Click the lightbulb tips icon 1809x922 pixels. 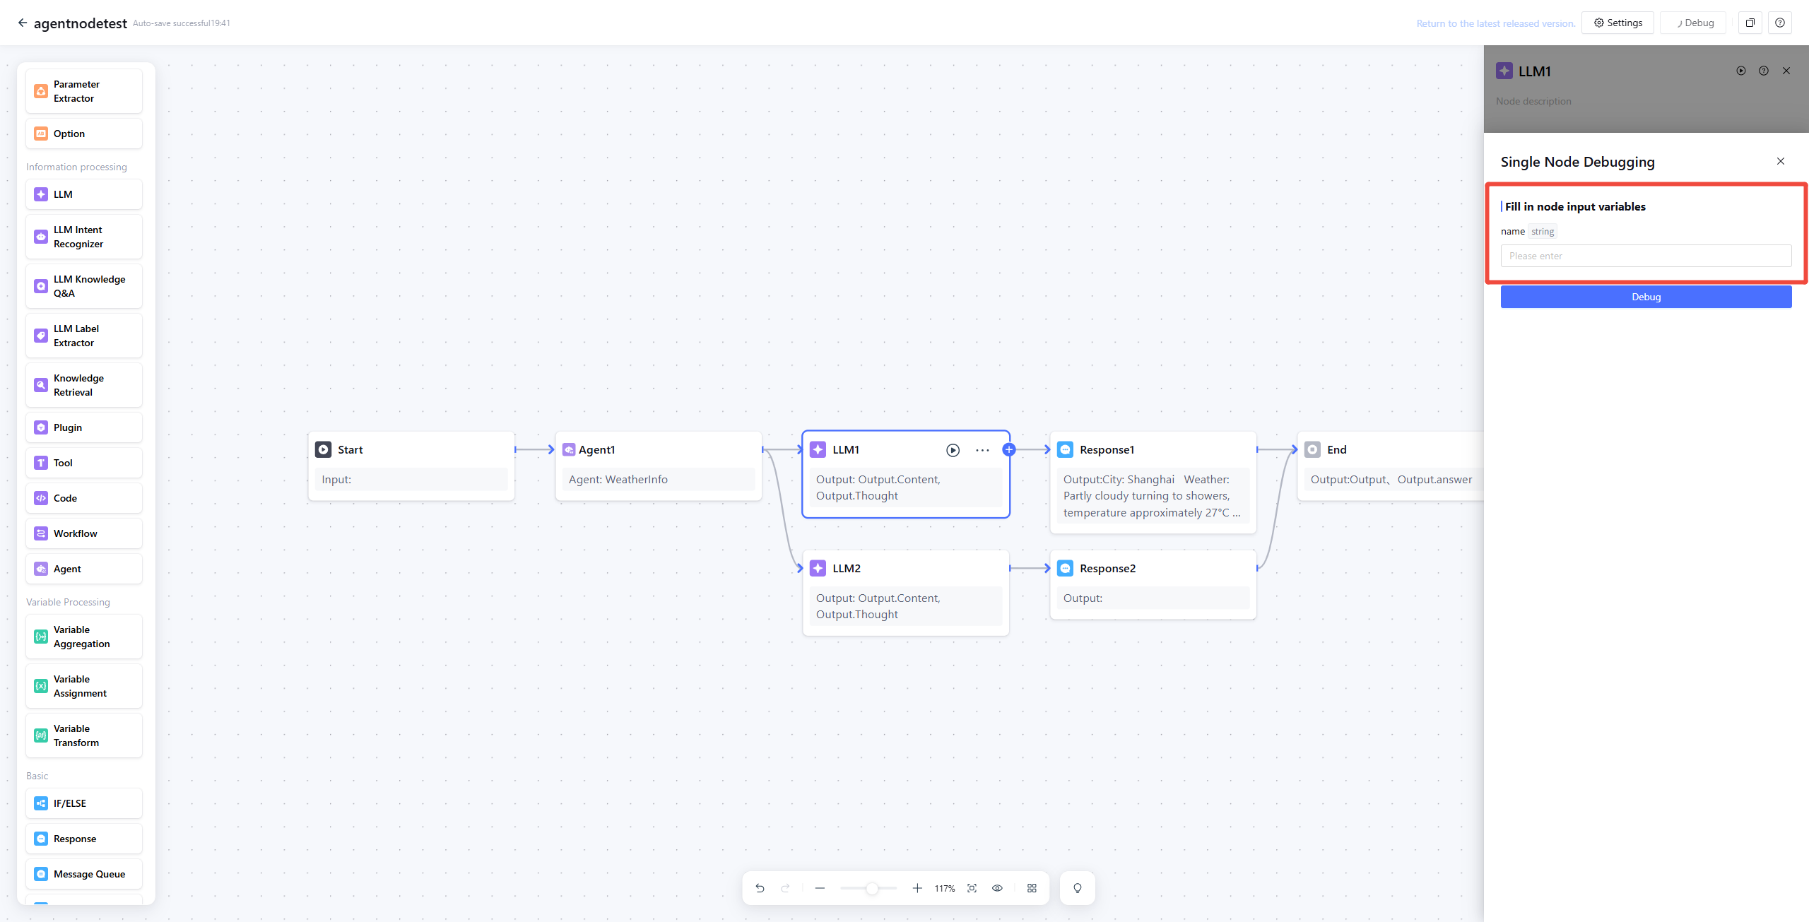tap(1077, 888)
